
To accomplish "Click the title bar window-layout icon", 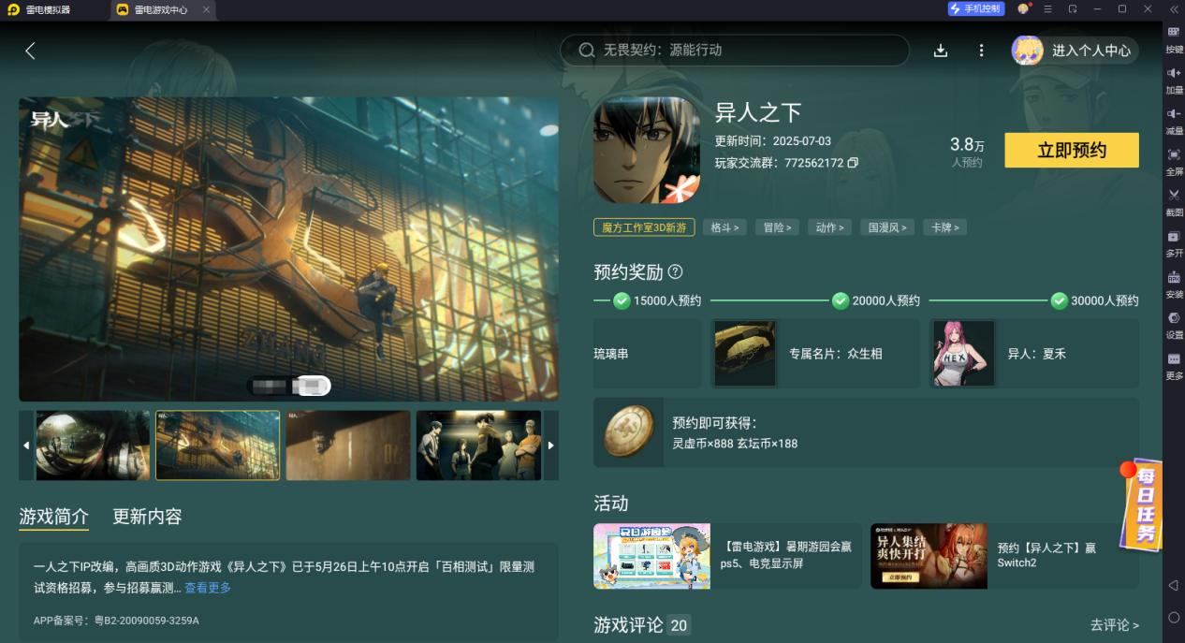I will [x=1073, y=9].
